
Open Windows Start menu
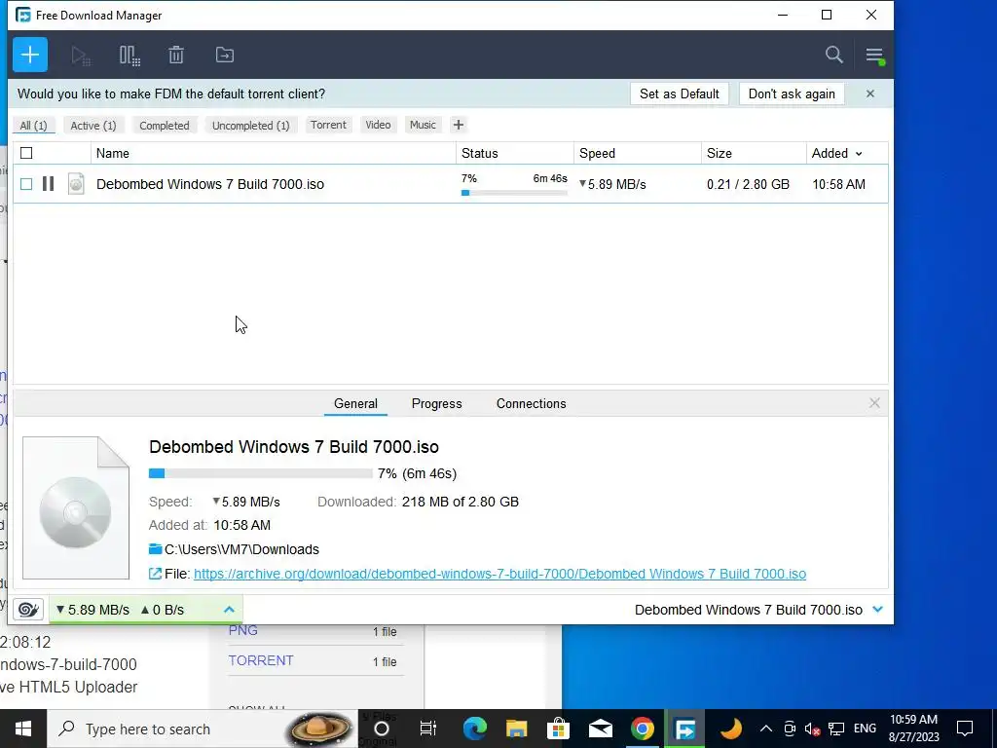23,729
